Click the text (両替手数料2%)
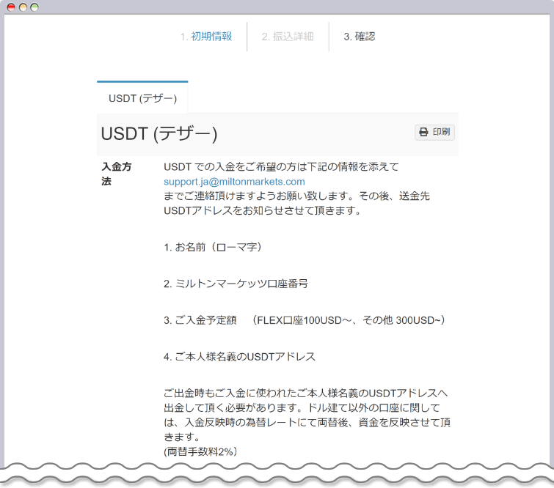This screenshot has width=554, height=488. tap(200, 451)
